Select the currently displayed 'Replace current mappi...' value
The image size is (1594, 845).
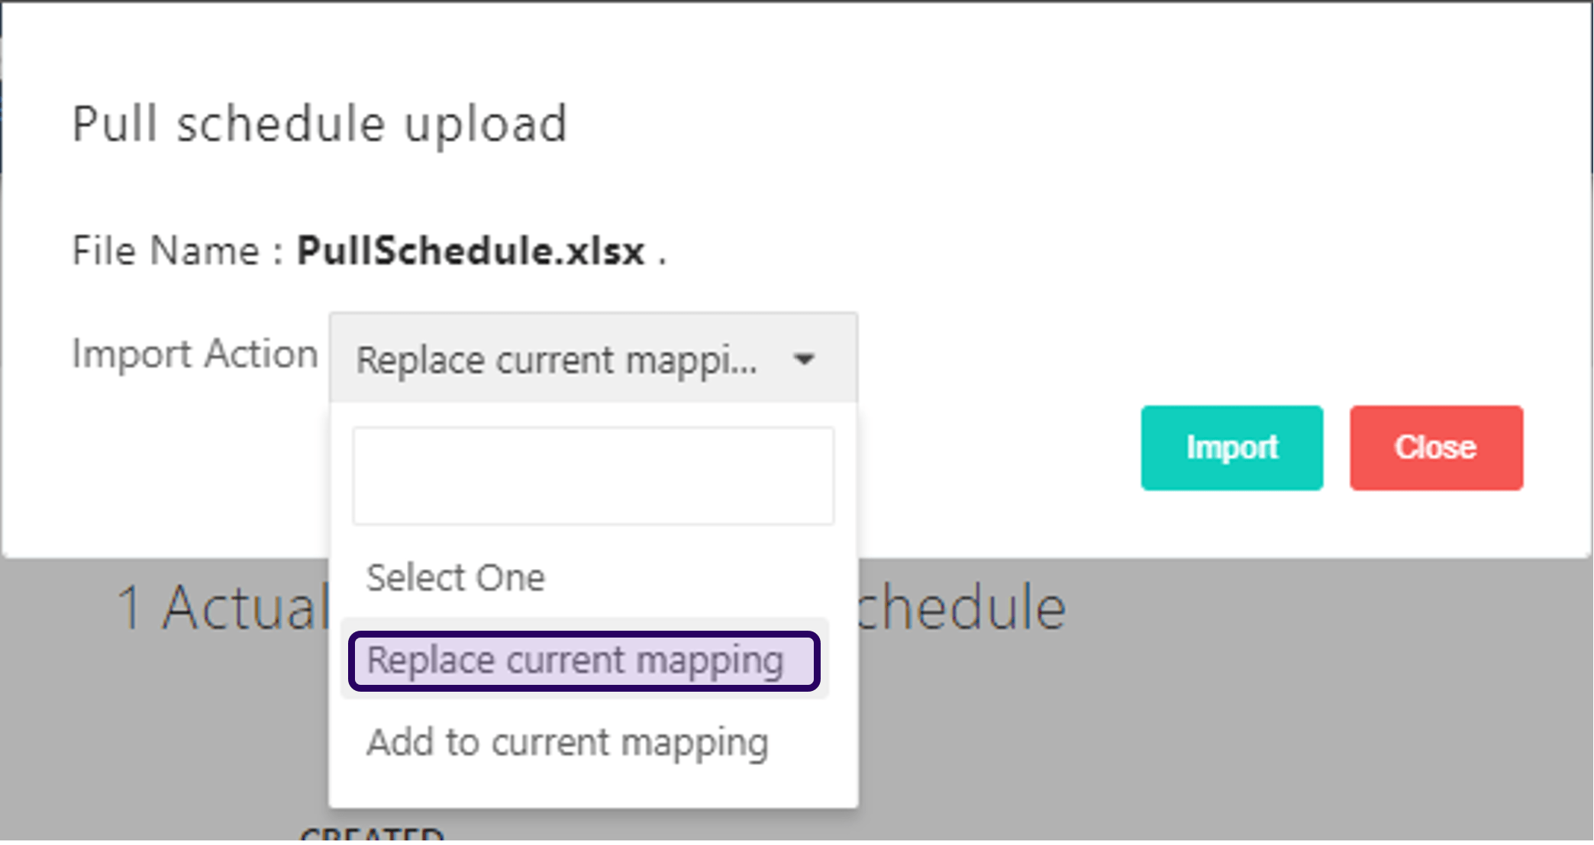click(557, 360)
